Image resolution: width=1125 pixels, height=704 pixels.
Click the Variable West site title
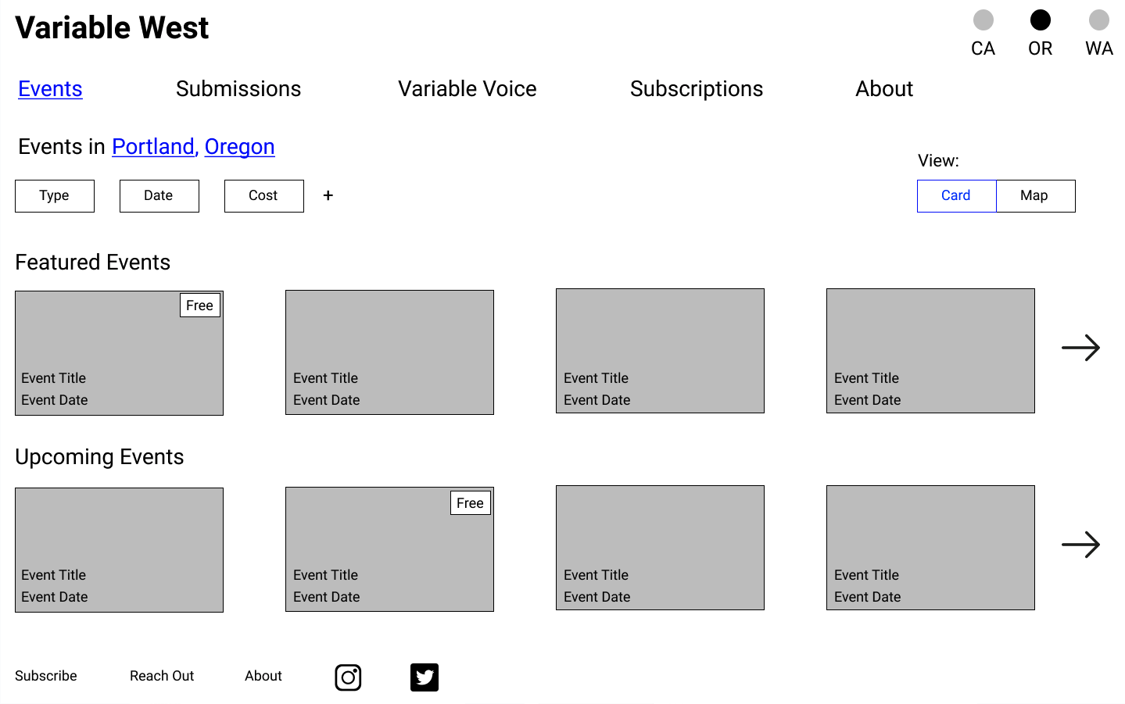pos(112,28)
